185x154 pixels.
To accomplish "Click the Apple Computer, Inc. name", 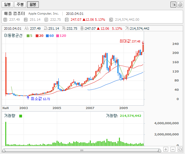I will click(43, 14).
